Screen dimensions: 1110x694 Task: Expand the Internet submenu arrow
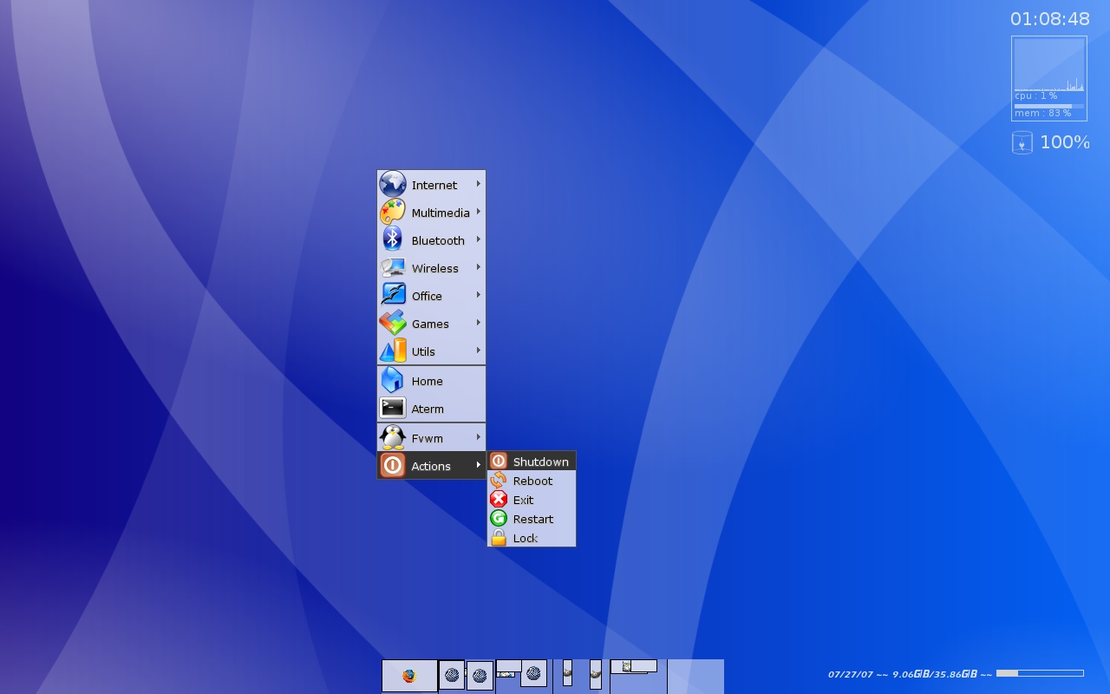(x=478, y=184)
